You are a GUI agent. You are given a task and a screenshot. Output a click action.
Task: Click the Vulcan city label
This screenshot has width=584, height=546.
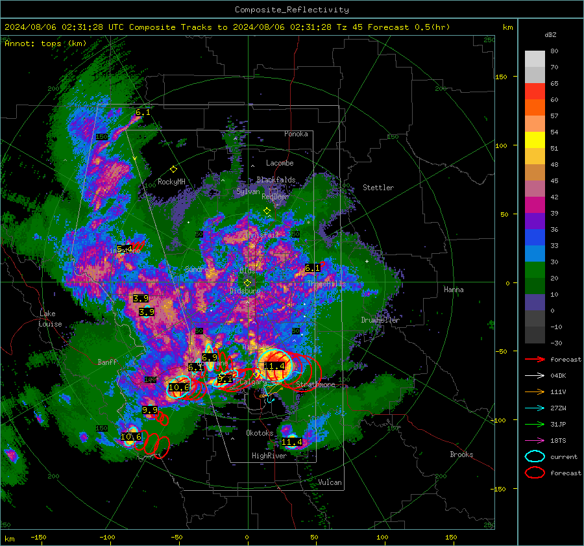point(330,482)
